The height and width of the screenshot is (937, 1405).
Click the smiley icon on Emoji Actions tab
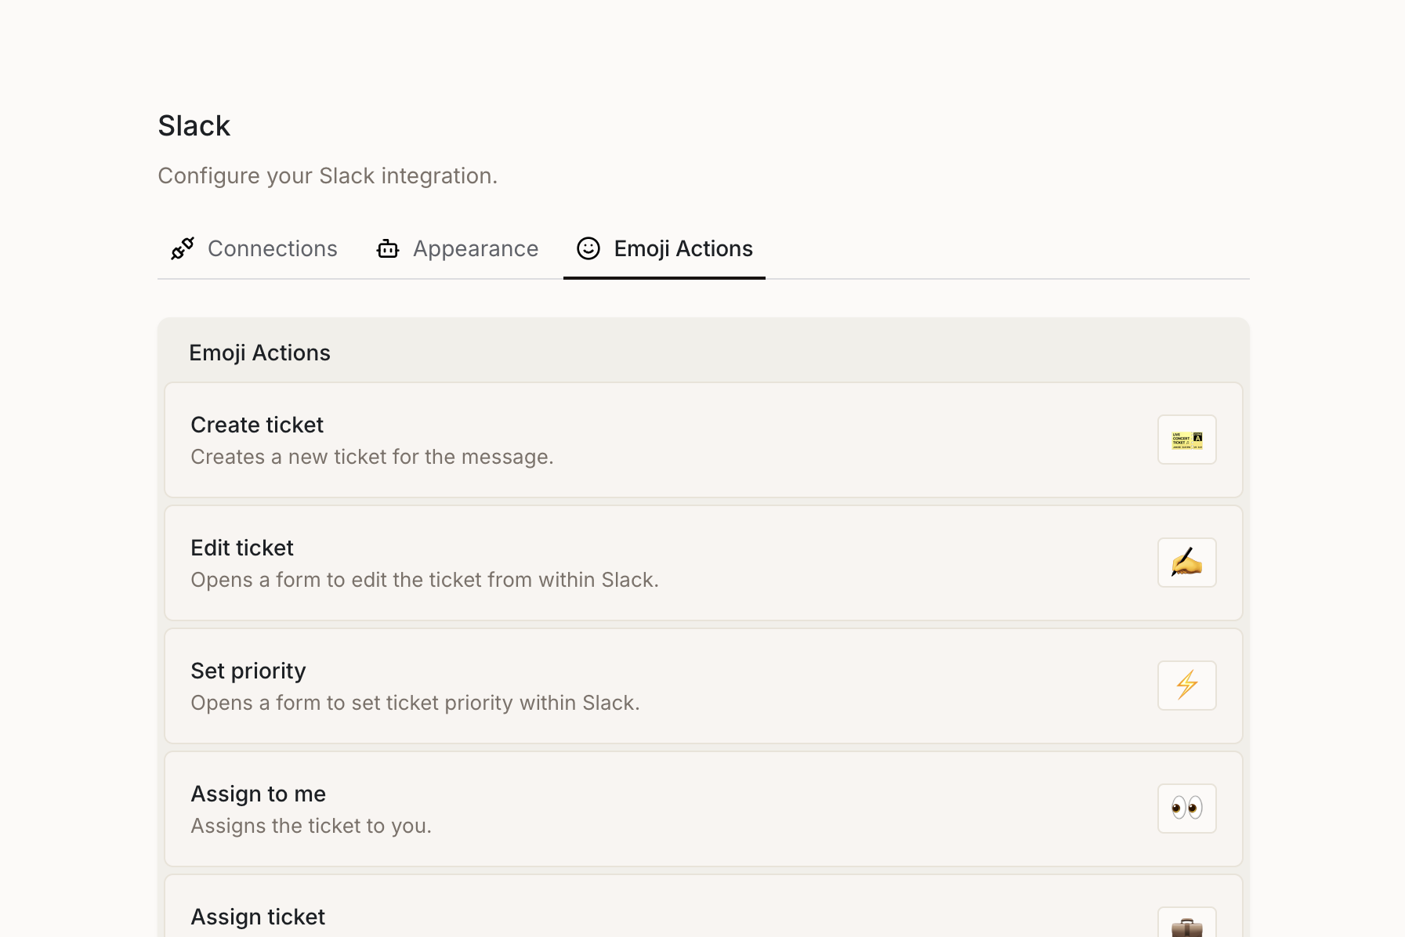click(588, 248)
